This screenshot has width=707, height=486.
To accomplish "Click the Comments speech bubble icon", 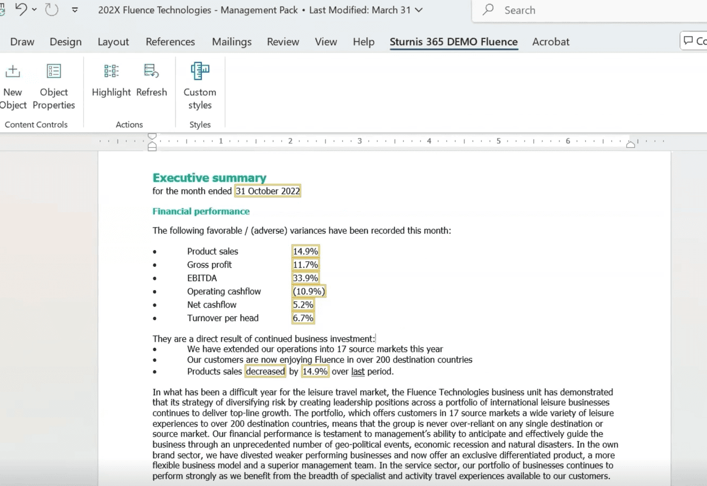I will (x=689, y=41).
